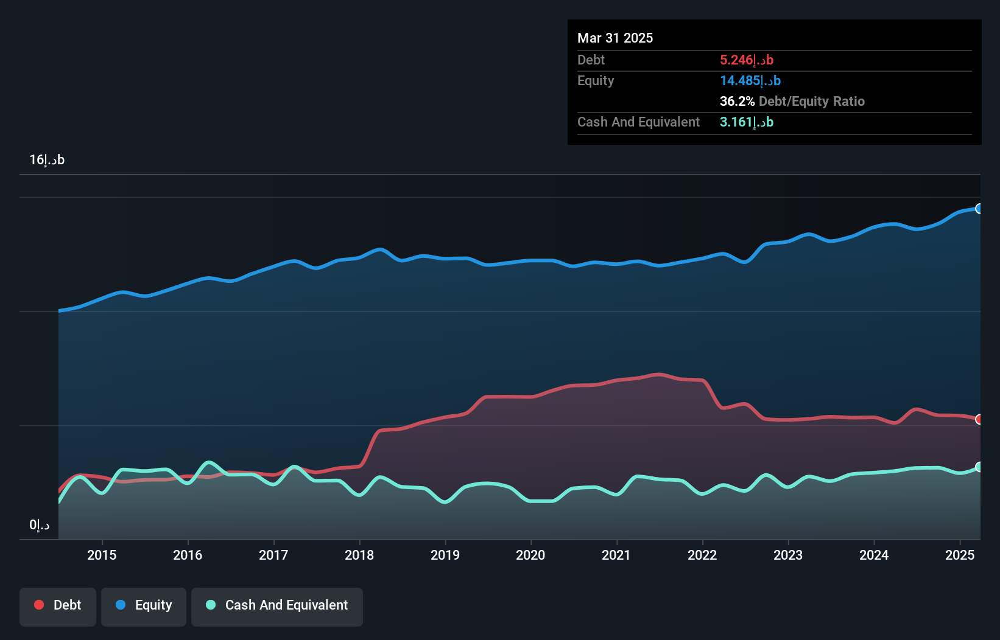
Task: Click the 2021 x-axis label
Action: 616,555
